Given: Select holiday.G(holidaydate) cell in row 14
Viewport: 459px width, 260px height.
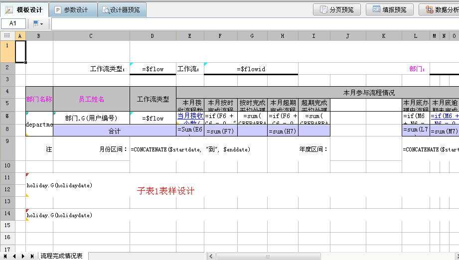Looking at the screenshot, I should [59, 215].
